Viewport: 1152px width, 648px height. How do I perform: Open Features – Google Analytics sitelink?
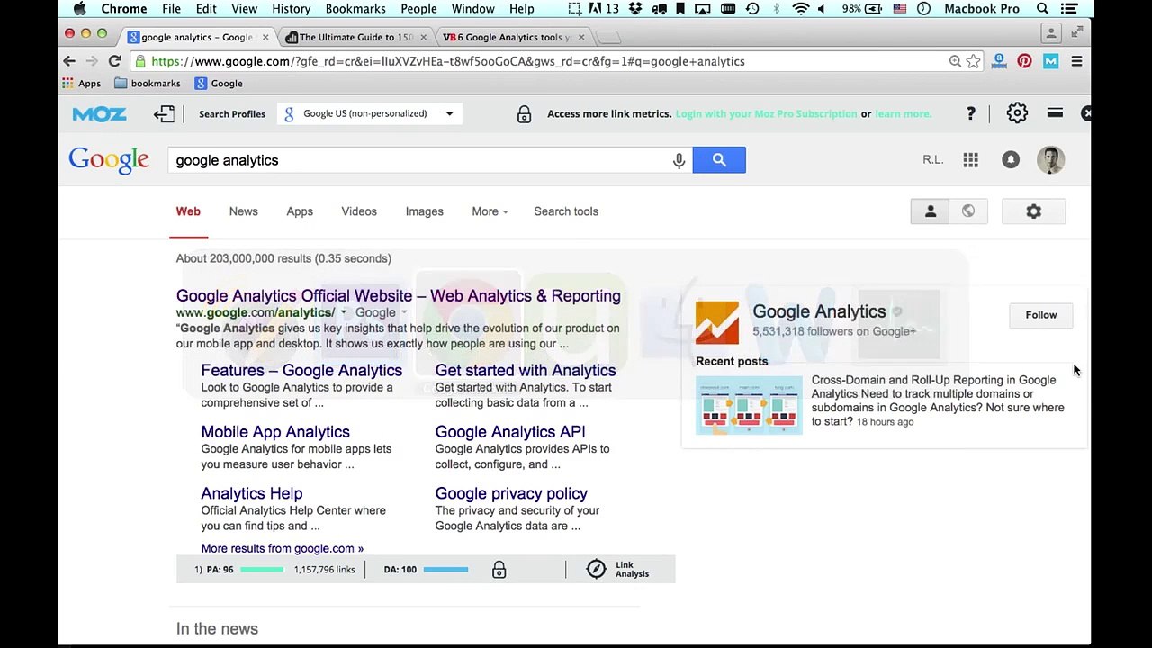click(301, 371)
